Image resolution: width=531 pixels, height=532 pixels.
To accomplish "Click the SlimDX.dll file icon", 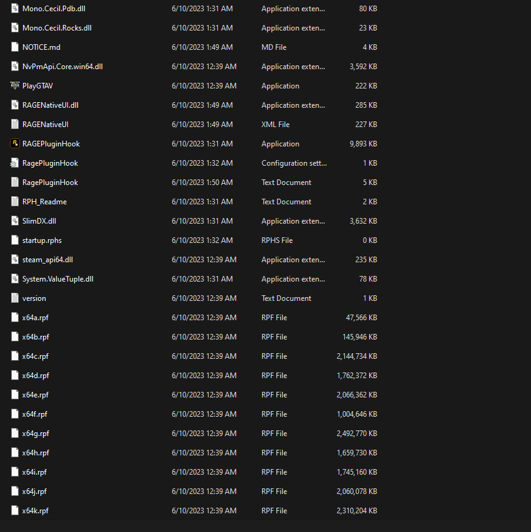I will 14,221.
